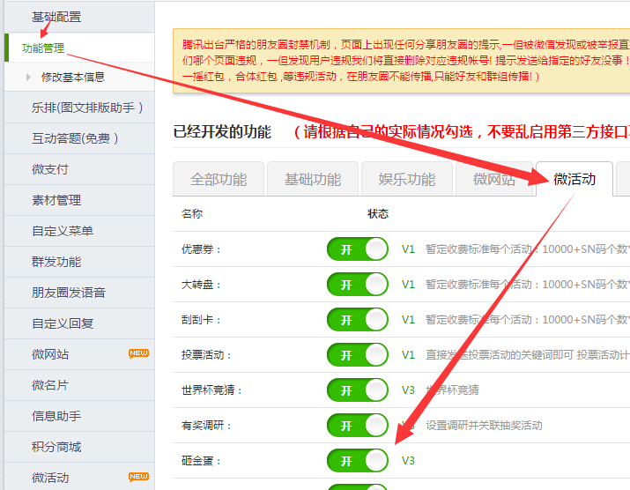
Task: Toggle the 大转盘 switch
Action: 357,285
